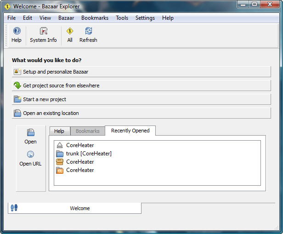This screenshot has height=234, width=283.
Task: Select the first CoreHeater entry with eject icon
Action: [79, 145]
